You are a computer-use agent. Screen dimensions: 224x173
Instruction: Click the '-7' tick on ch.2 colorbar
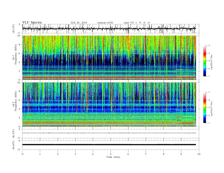[x=208, y=123]
